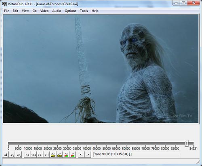
Task: Stop playback with the Stop button
Action: pyautogui.click(x=6, y=155)
